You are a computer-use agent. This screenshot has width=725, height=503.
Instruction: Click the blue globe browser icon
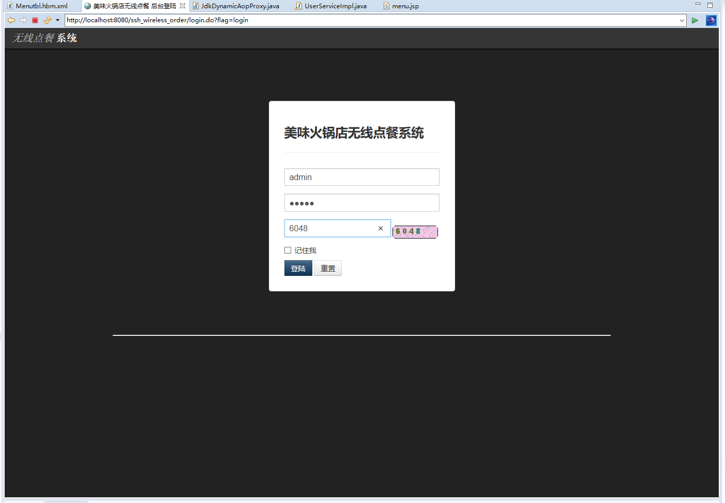pyautogui.click(x=711, y=20)
